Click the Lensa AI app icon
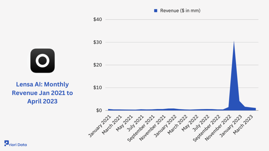The width and height of the screenshot is (269, 151). pos(43,61)
